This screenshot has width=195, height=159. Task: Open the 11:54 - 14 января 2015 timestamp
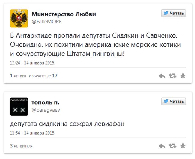(x=32, y=133)
